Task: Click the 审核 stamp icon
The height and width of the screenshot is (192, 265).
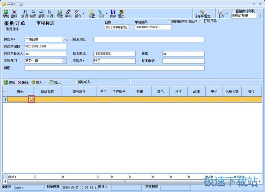Action: pos(68,14)
